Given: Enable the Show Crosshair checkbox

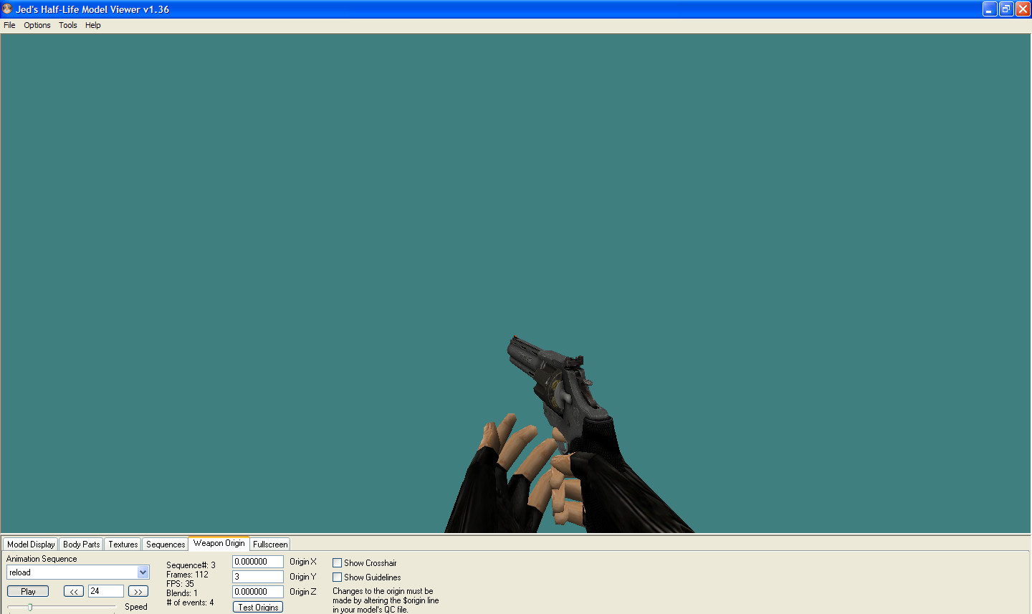Looking at the screenshot, I should [x=337, y=562].
